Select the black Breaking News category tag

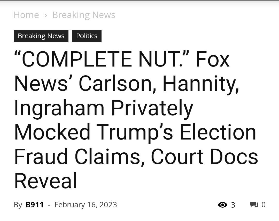click(41, 36)
